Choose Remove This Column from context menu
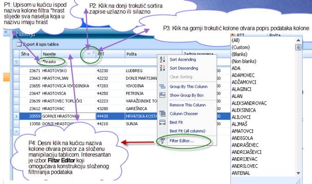The image size is (312, 184). pyautogui.click(x=187, y=105)
